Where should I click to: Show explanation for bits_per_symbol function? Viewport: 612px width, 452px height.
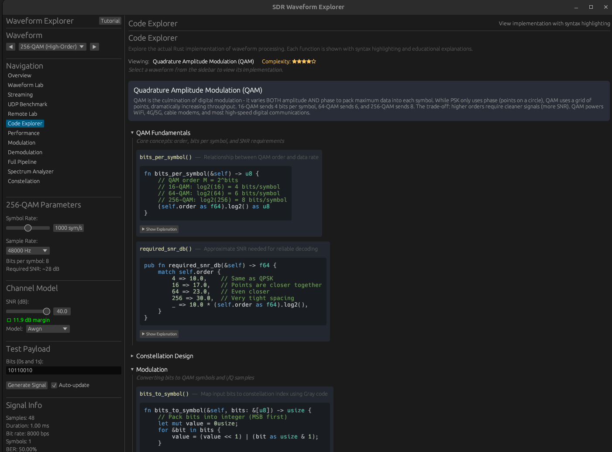tap(159, 229)
